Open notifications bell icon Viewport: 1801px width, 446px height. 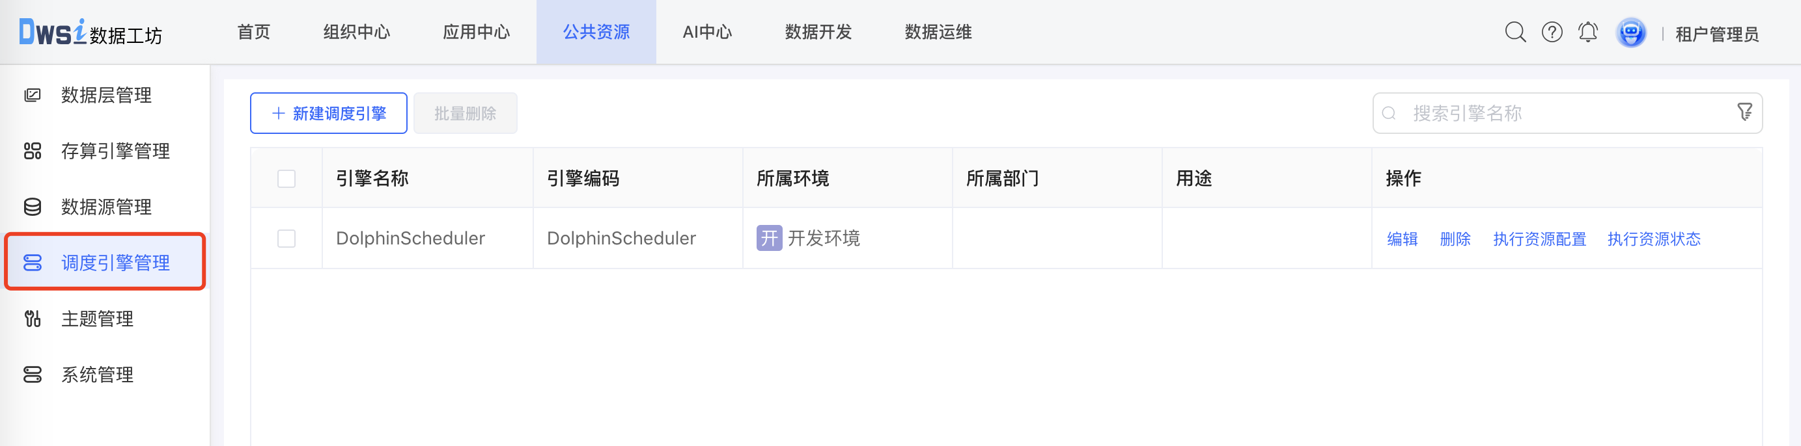click(x=1588, y=32)
